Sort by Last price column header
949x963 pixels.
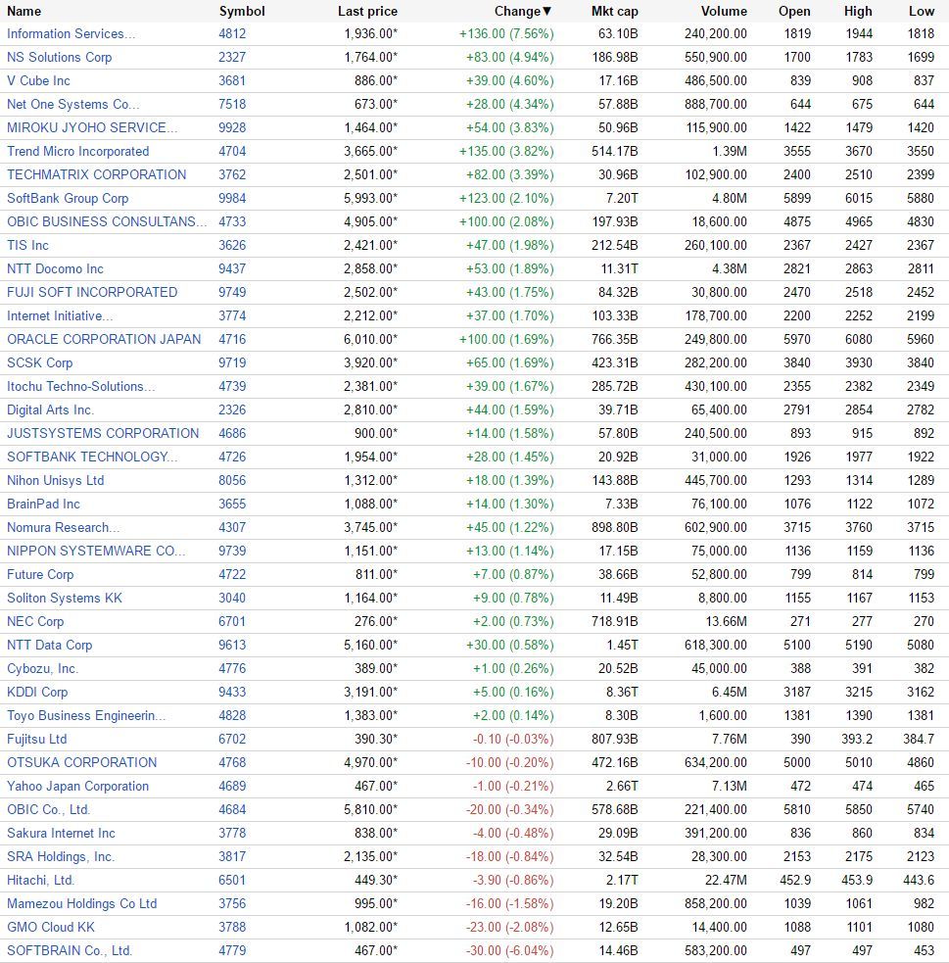[x=367, y=11]
